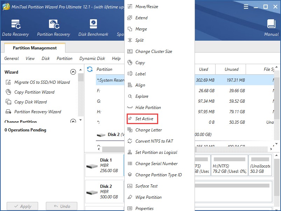Open the Data Recovery tool
Viewport: 281px width, 211px height.
click(x=15, y=28)
